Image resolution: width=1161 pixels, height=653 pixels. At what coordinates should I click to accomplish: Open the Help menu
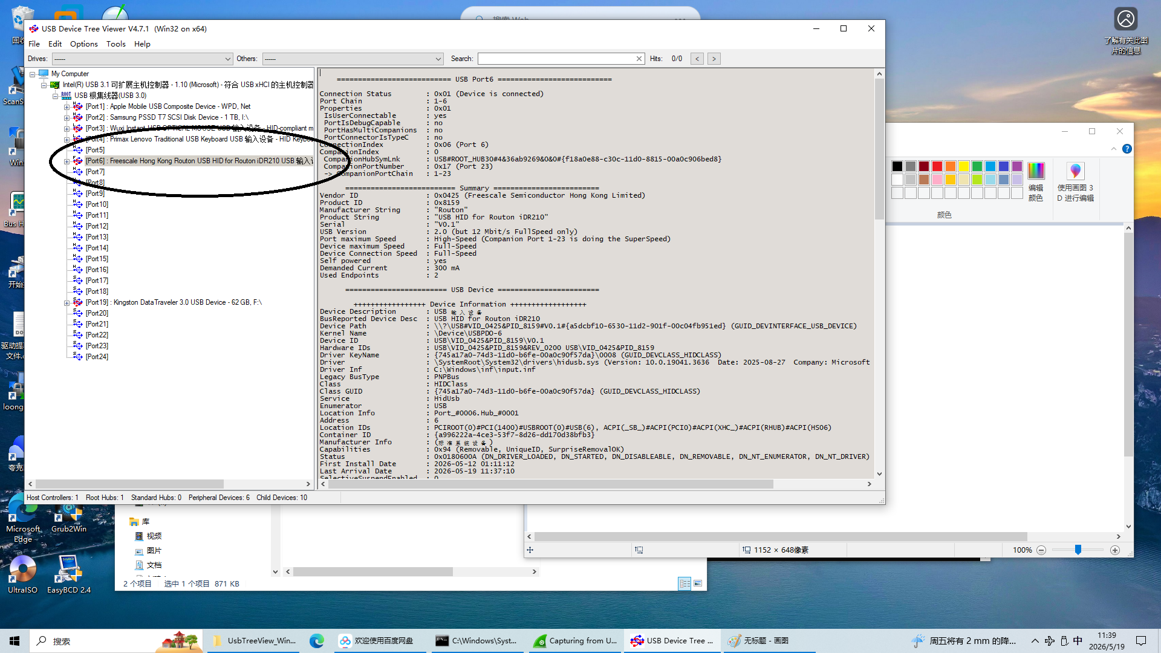pyautogui.click(x=142, y=44)
